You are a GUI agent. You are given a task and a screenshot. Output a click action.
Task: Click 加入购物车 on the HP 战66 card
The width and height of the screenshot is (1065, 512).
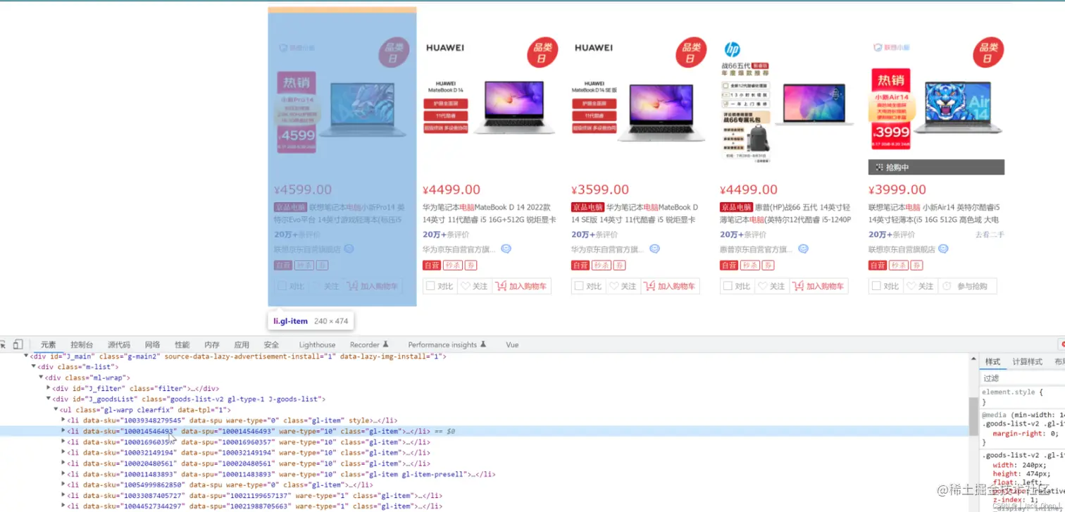[819, 286]
